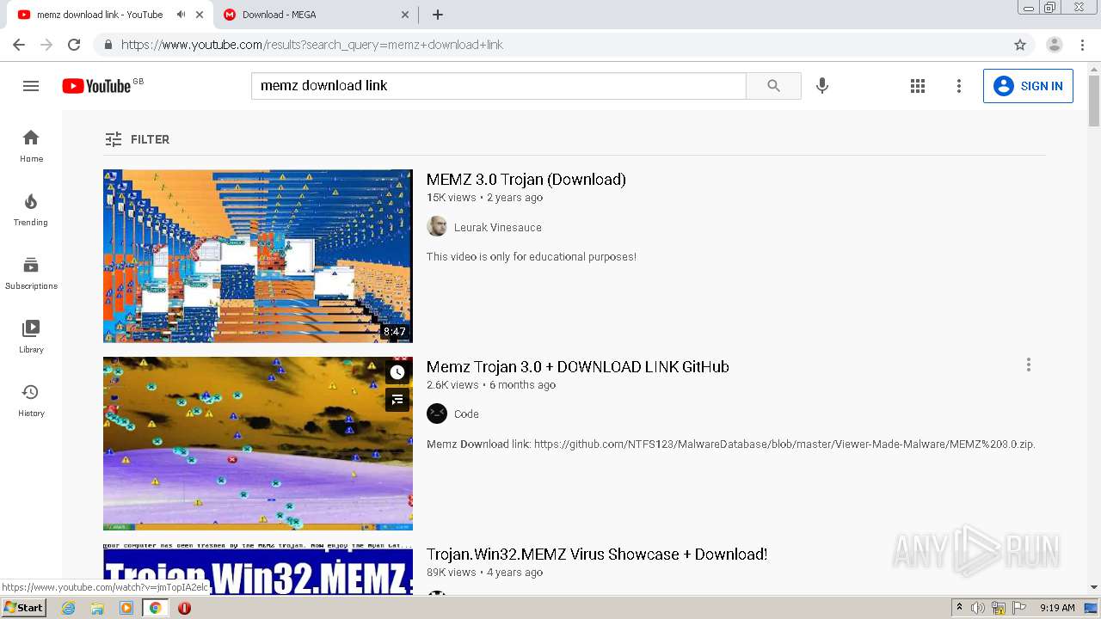Reload the page
Viewport: 1101px width, 619px height.
pyautogui.click(x=74, y=45)
